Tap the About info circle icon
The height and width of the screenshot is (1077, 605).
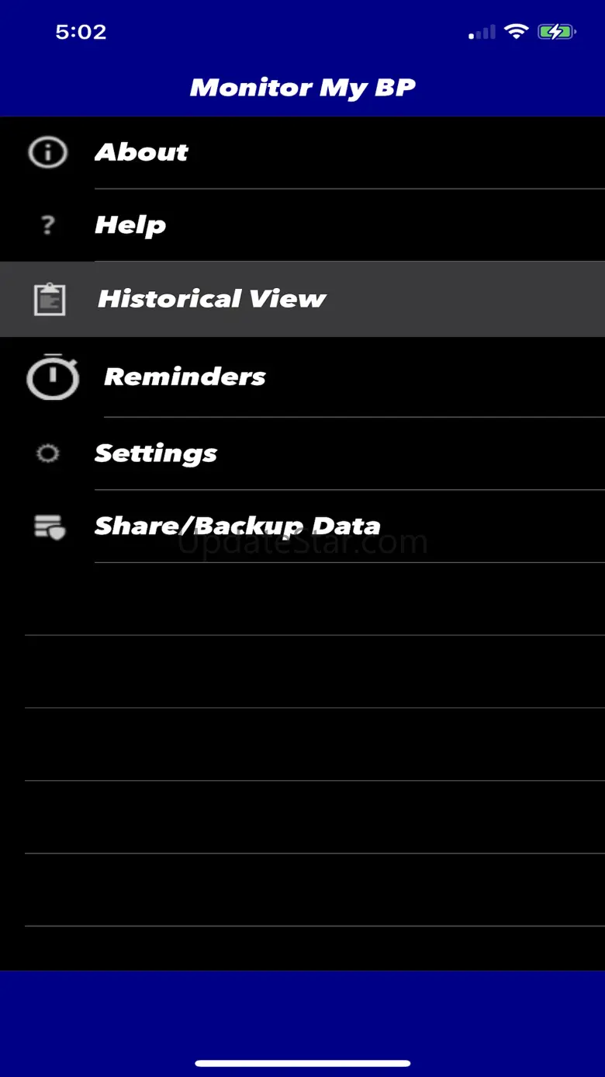coord(48,152)
